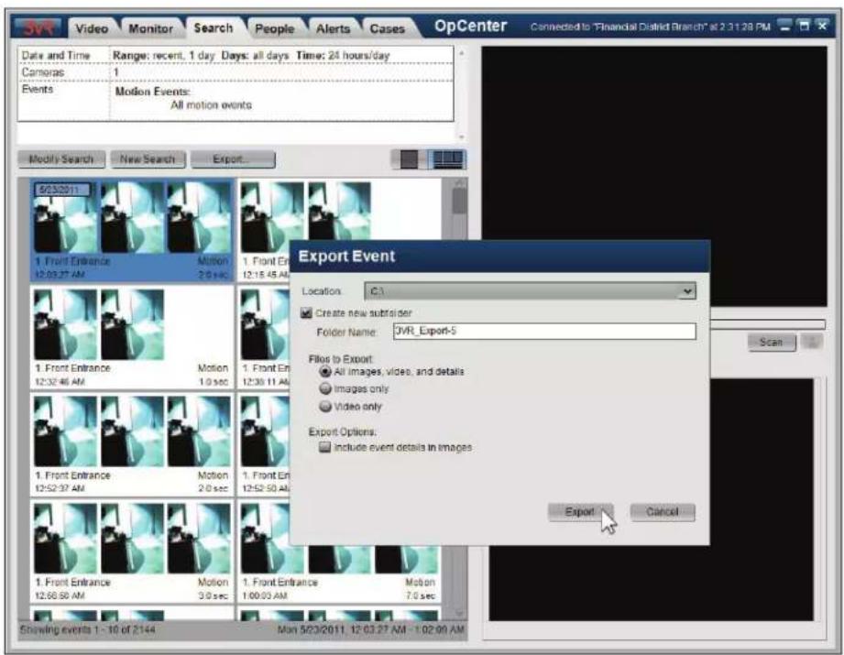Select the 12:52:37 AM Front Entrance event
Screen dimensions: 844x655
point(132,444)
